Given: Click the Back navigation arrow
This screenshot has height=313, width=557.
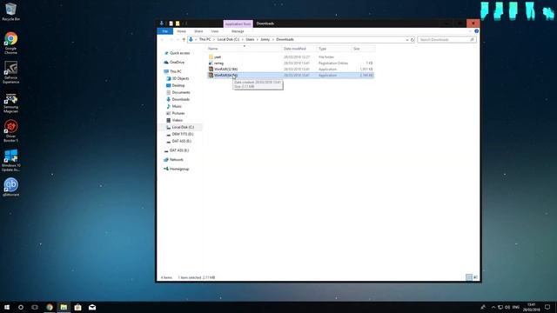Looking at the screenshot, I should [163, 40].
